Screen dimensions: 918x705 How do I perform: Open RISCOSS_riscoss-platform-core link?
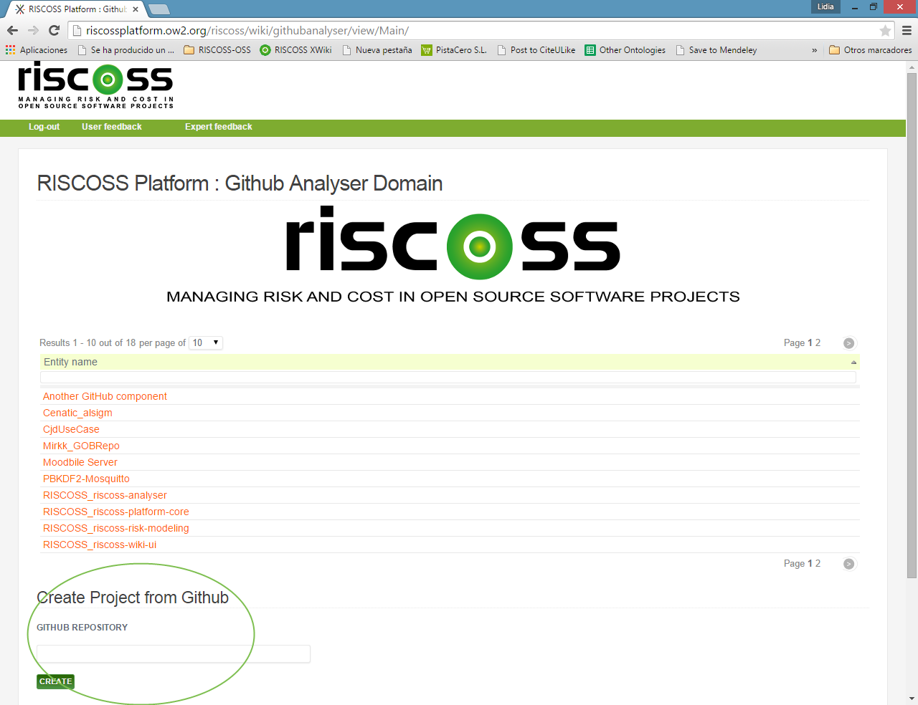(x=116, y=512)
